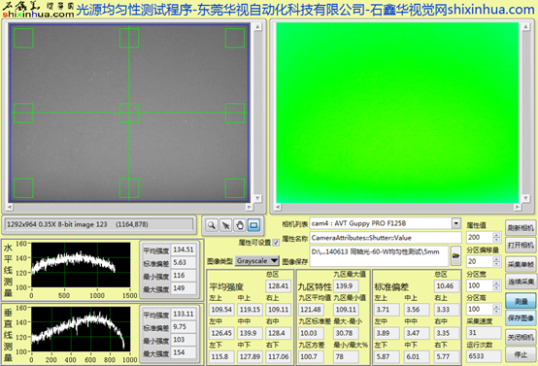Increase 属性值 using its up stepper

tap(496, 235)
